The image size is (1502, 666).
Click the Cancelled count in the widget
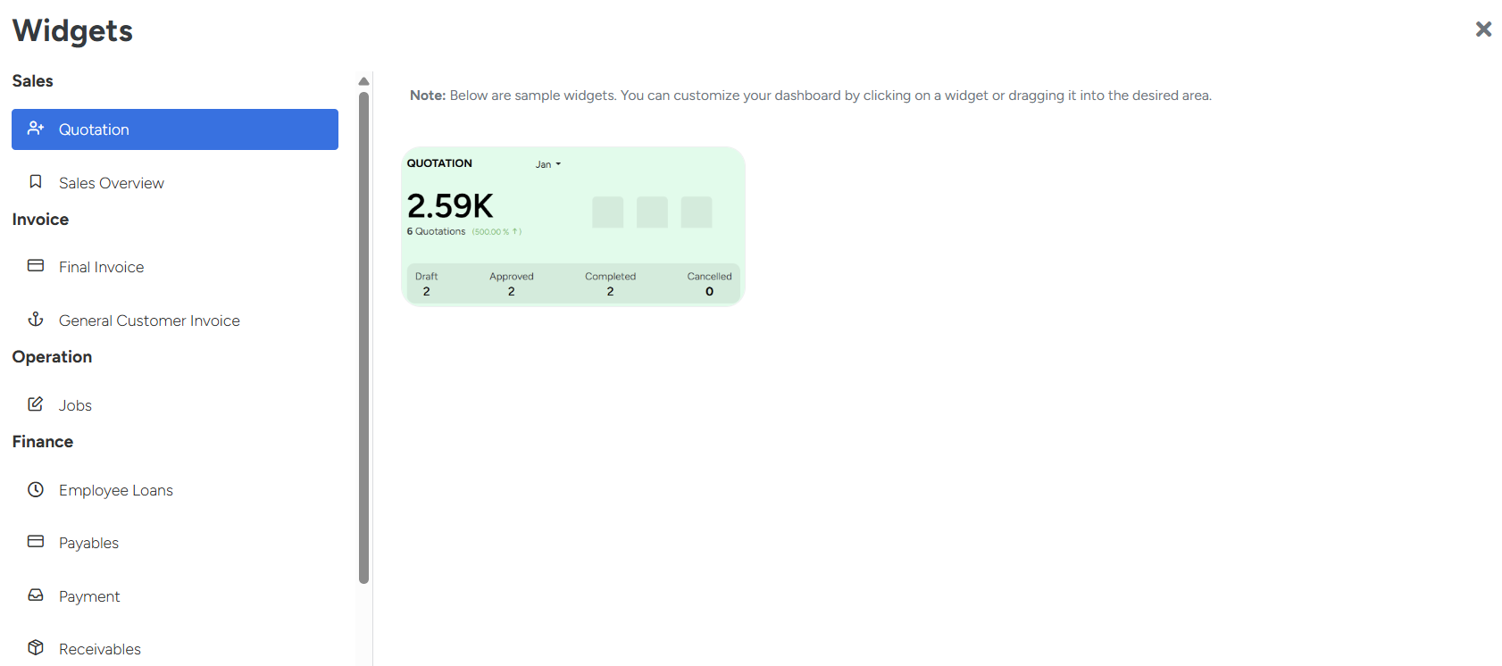(x=709, y=291)
